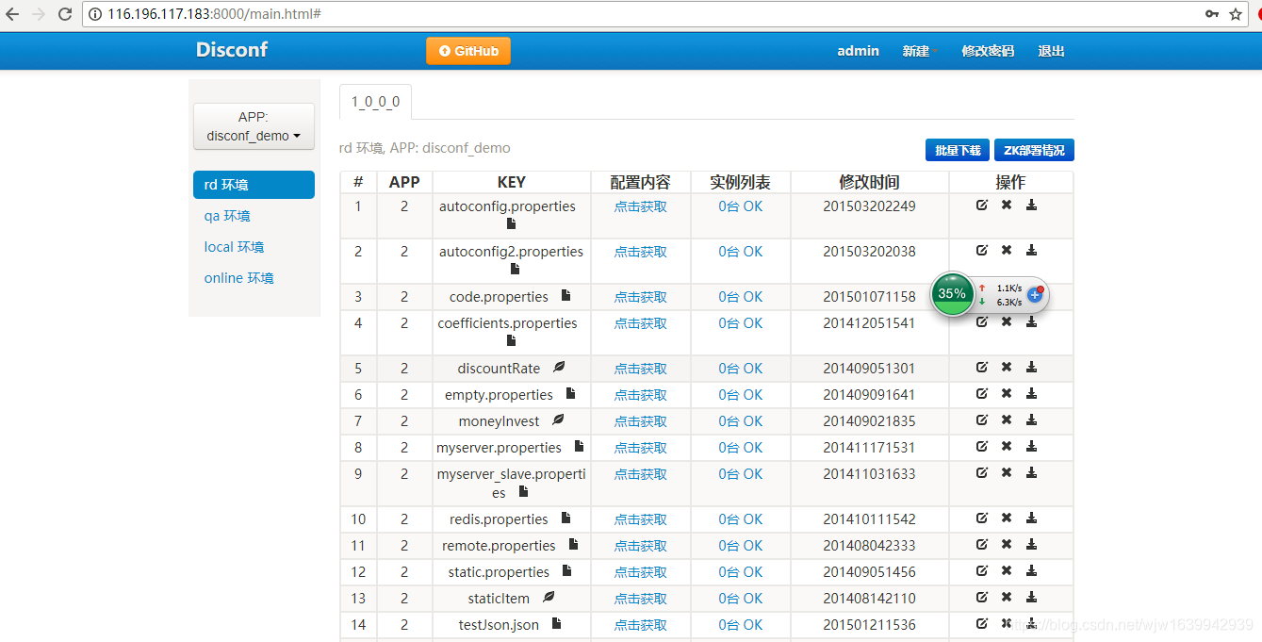Download the discountRate item
1262x642 pixels.
1031,367
